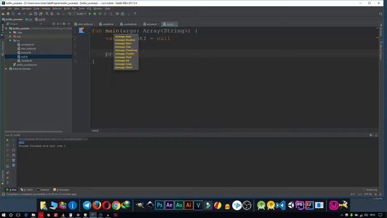Click null.kt breadcrumb in navigation bar
The image size is (387, 218).
coord(41,19)
